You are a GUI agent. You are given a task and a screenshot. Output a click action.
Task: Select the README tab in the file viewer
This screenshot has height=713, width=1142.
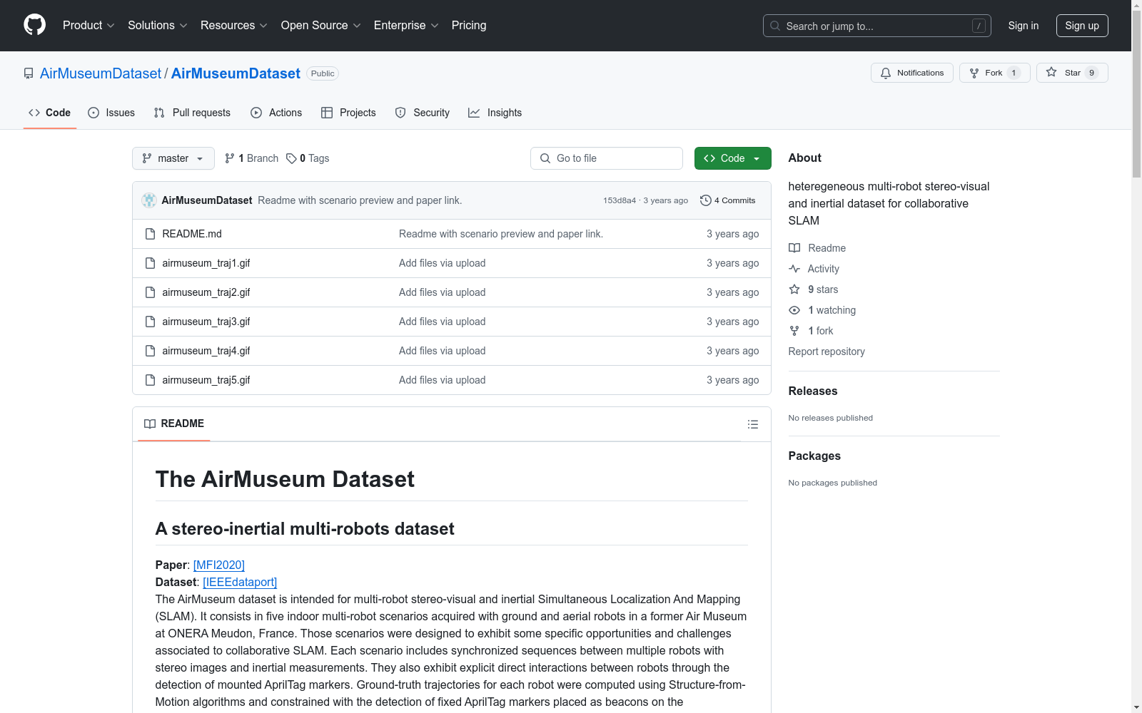174,424
